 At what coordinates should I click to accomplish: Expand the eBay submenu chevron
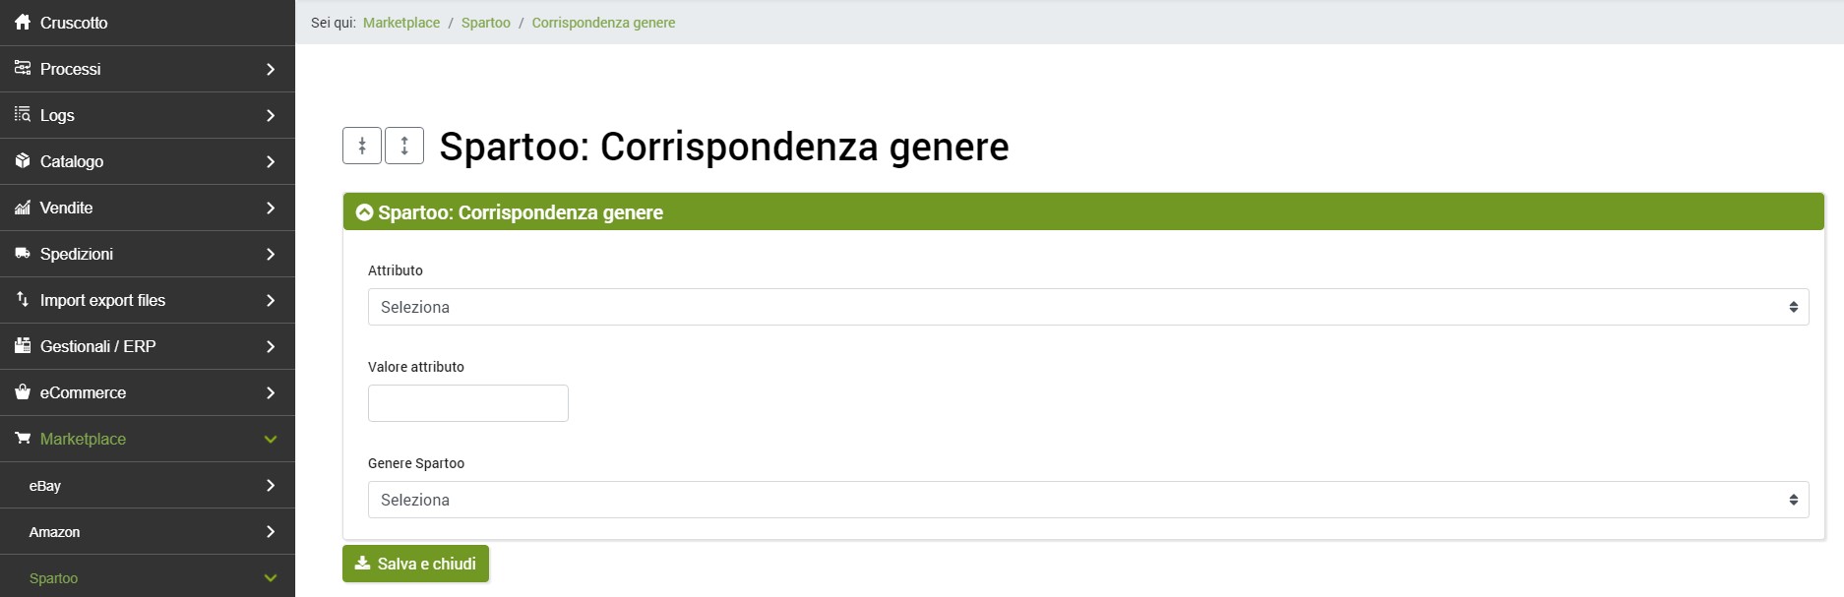click(x=271, y=486)
